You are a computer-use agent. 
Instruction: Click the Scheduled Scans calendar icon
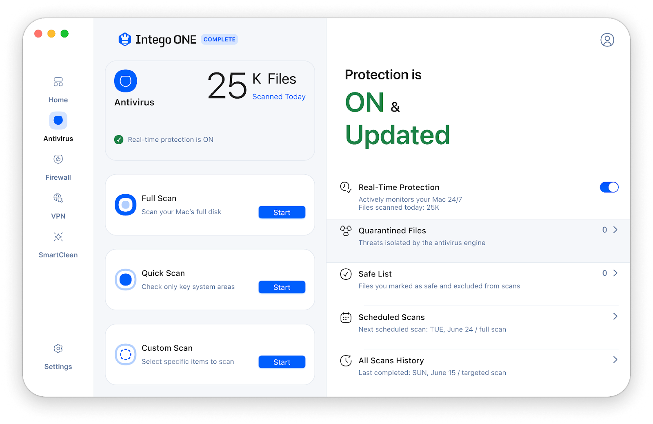pyautogui.click(x=346, y=317)
